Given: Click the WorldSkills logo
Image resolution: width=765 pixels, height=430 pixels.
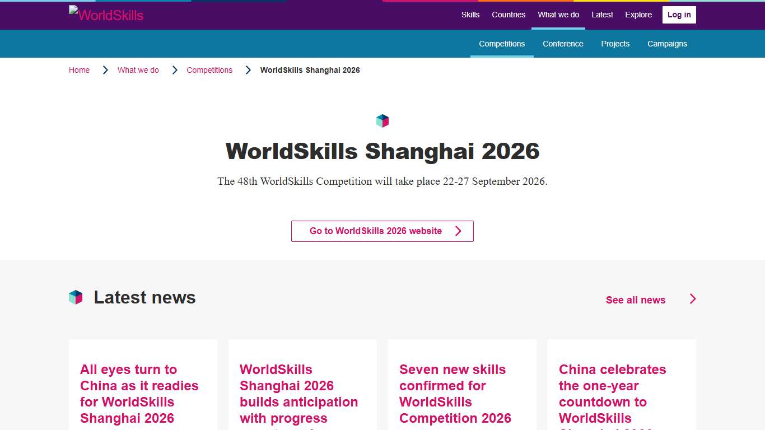Looking at the screenshot, I should coord(105,15).
